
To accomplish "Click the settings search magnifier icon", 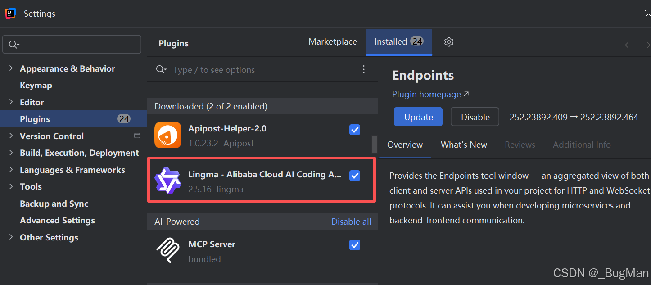I will tap(14, 45).
